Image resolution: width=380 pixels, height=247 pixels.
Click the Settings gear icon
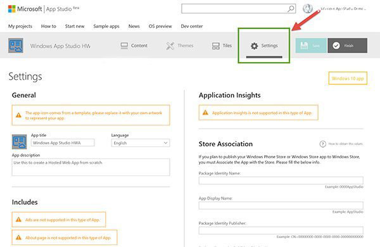click(x=254, y=46)
